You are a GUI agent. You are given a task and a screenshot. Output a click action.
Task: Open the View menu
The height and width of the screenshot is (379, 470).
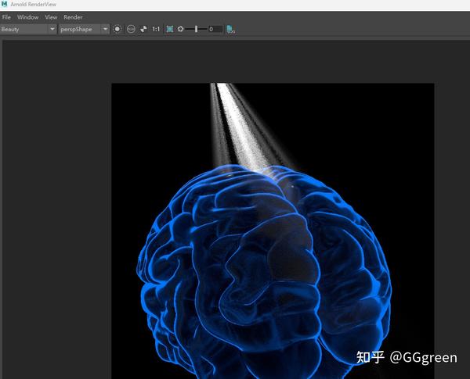point(51,17)
